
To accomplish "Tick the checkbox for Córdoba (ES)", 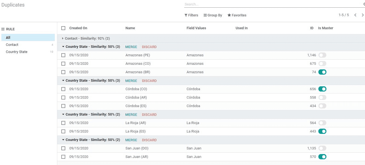I will [63, 106].
